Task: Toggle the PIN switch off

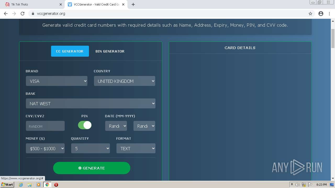Action: (x=85, y=125)
